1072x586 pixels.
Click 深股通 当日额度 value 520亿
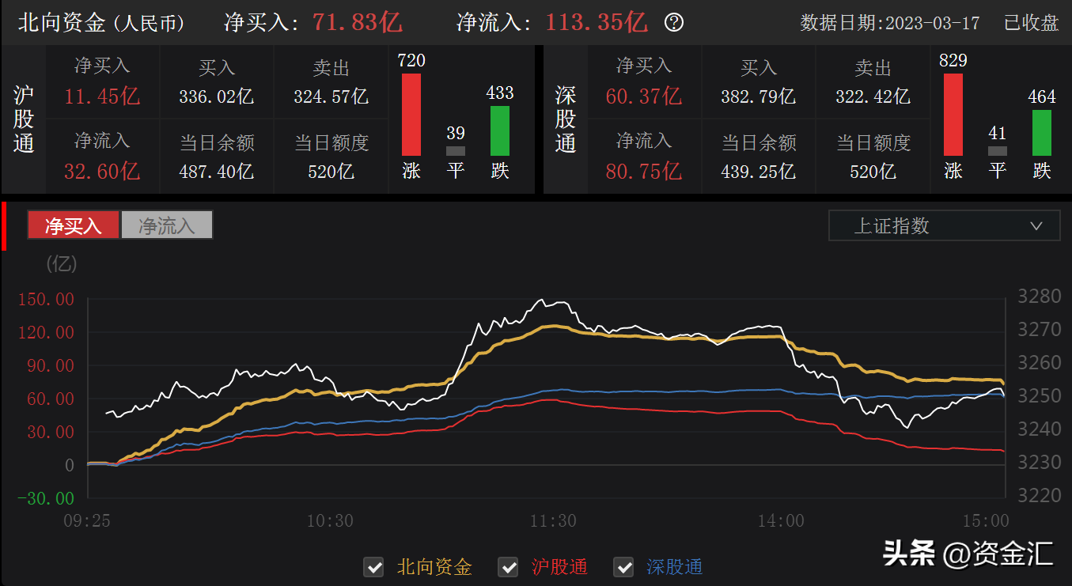coord(873,170)
